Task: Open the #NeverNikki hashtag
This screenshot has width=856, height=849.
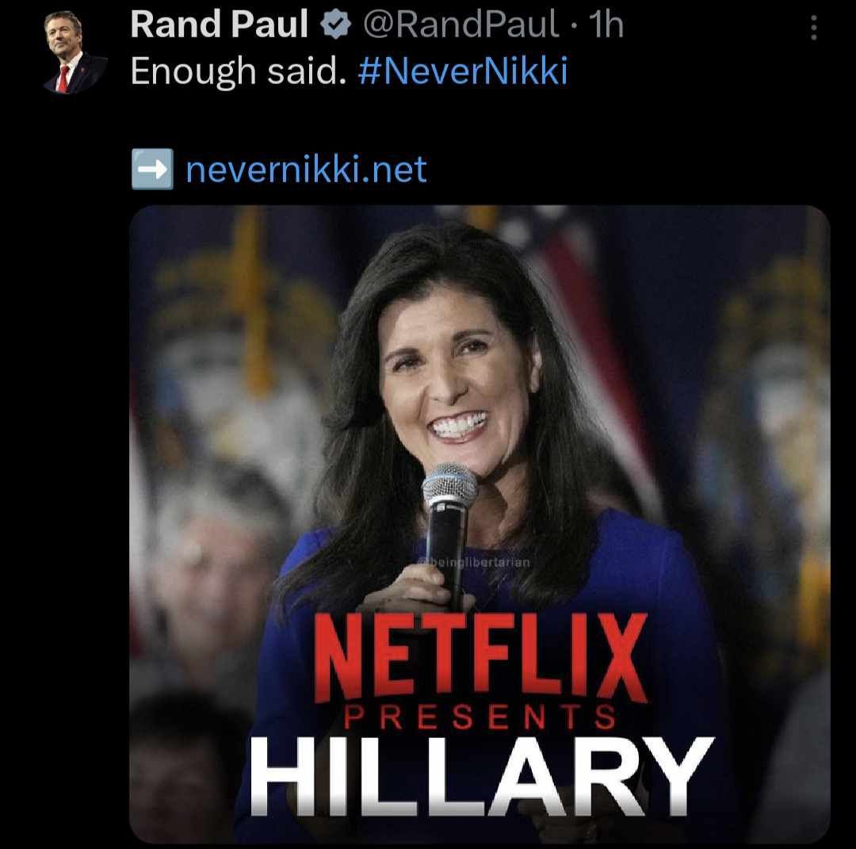Action: 463,71
